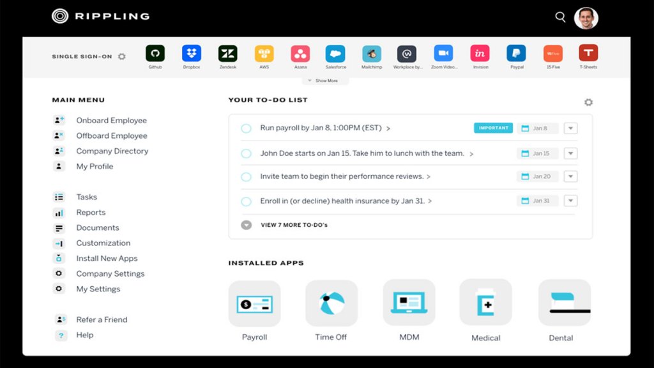Open dropdown for Run payroll task

(x=570, y=128)
